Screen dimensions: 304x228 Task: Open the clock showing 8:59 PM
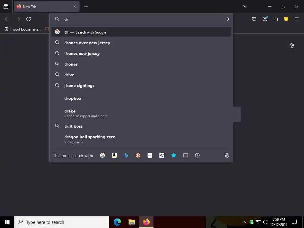click(279, 222)
